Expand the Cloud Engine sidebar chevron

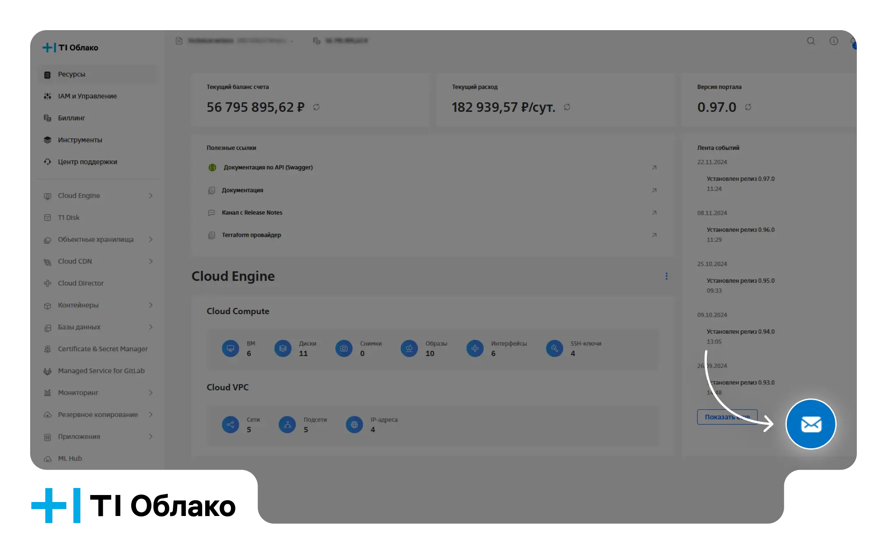[150, 196]
